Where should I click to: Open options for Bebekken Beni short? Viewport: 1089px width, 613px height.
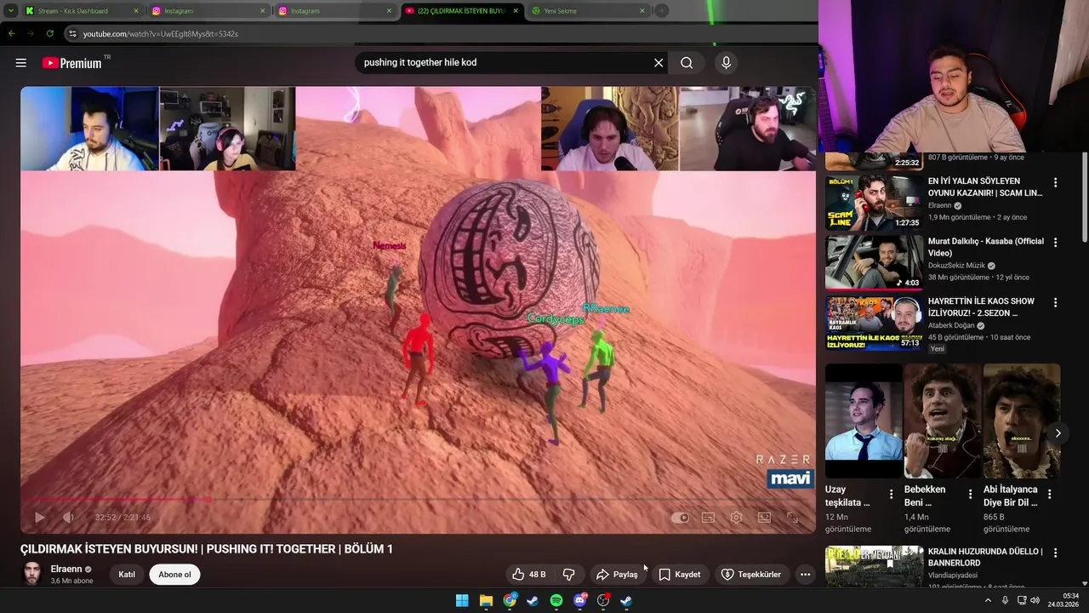point(971,494)
